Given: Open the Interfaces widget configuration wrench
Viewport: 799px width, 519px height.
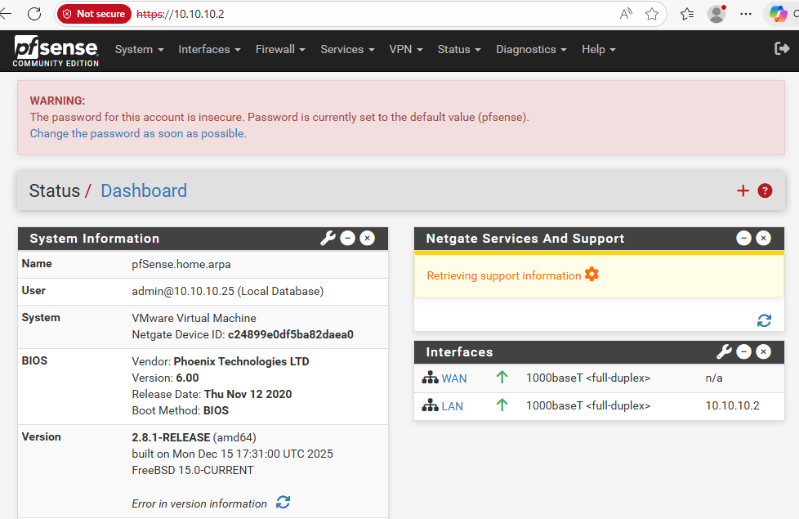Looking at the screenshot, I should click(725, 351).
